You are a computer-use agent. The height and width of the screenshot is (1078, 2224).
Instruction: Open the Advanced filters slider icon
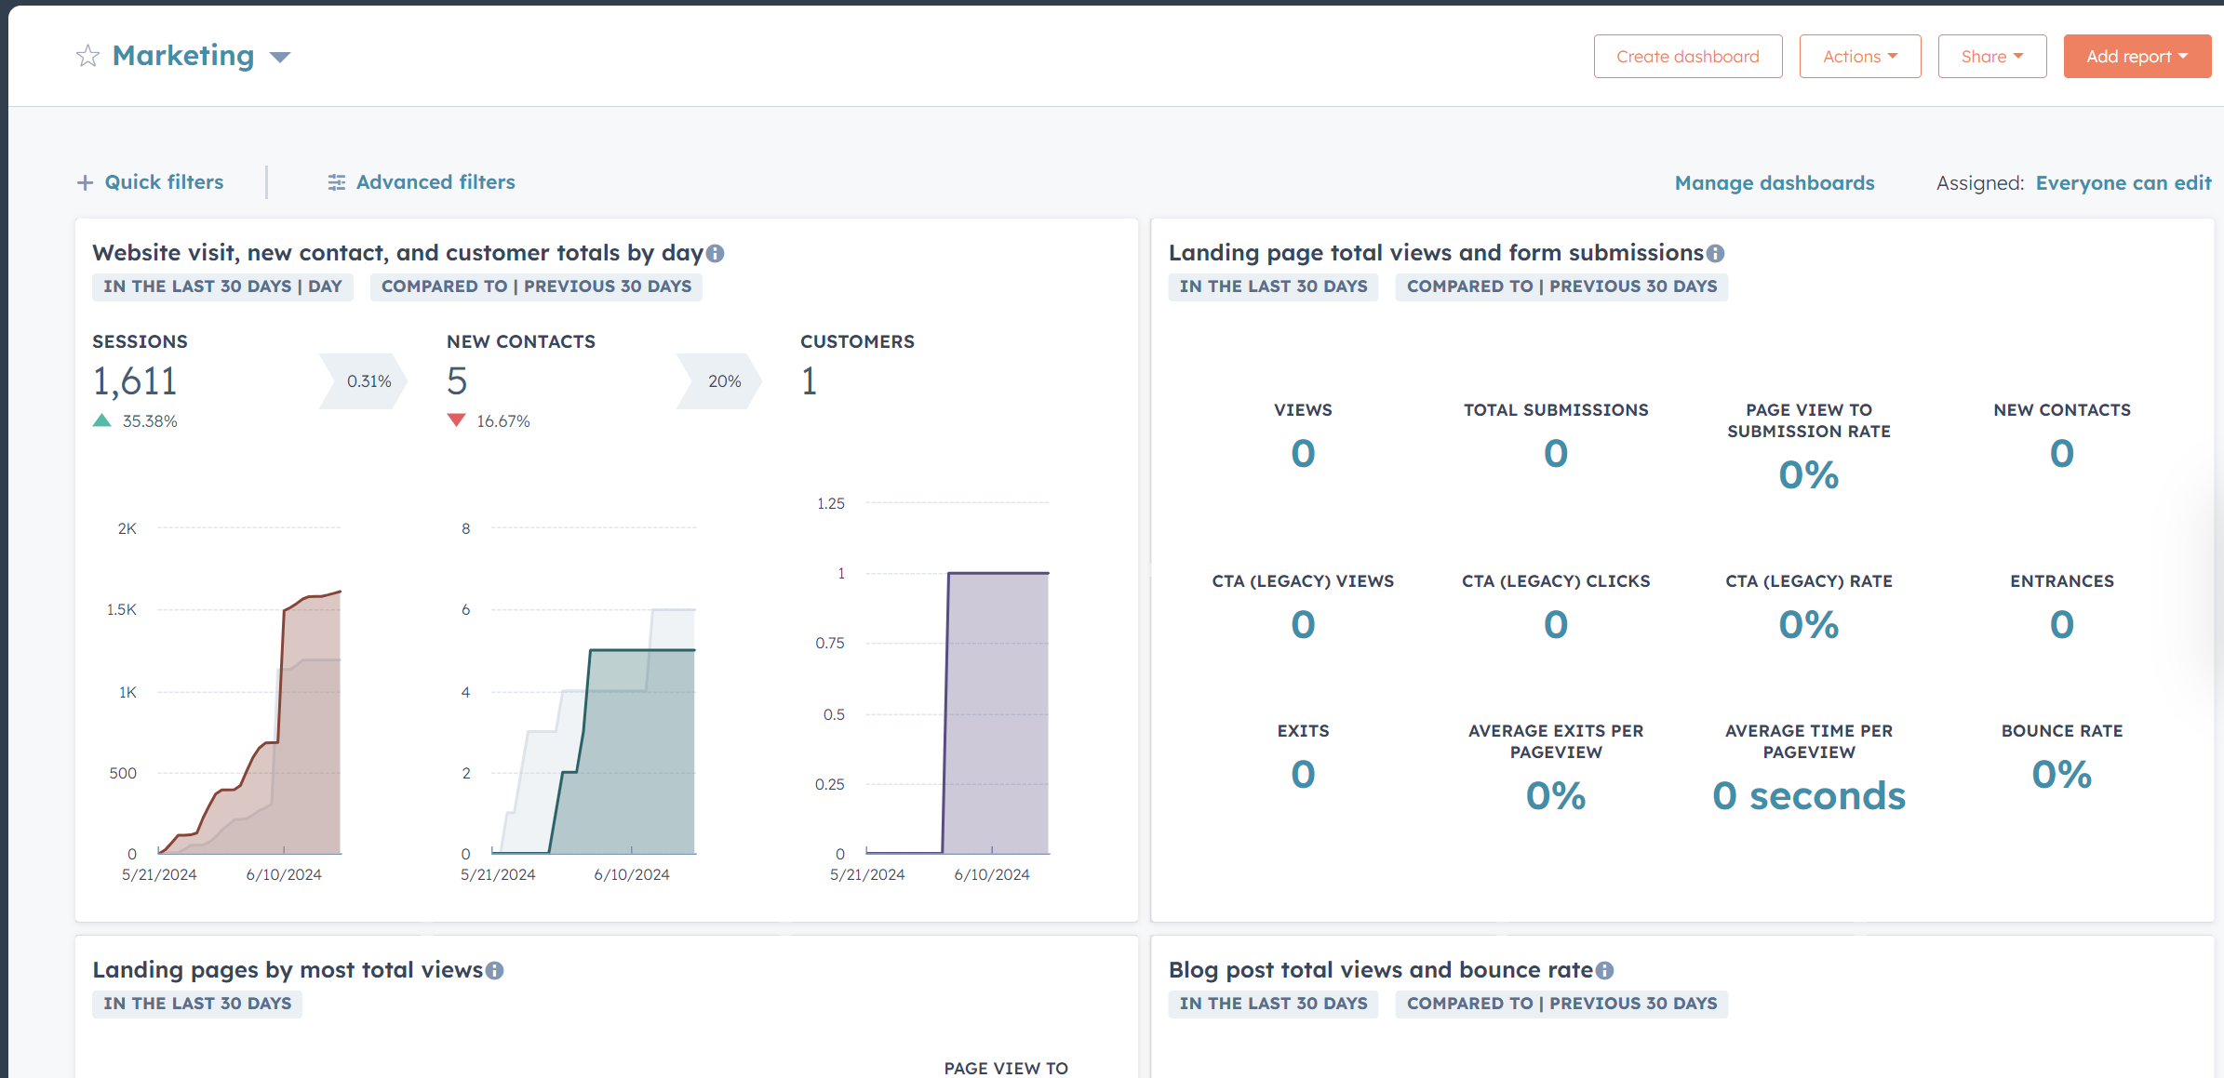coord(337,182)
